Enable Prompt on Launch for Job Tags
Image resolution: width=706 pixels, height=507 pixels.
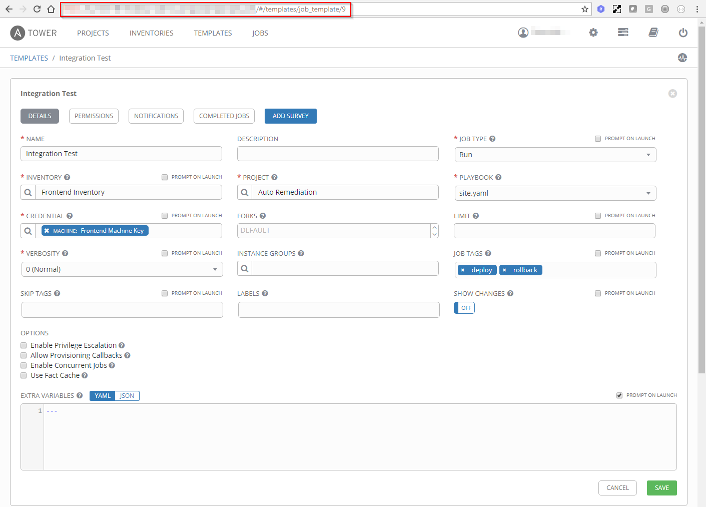pos(598,253)
